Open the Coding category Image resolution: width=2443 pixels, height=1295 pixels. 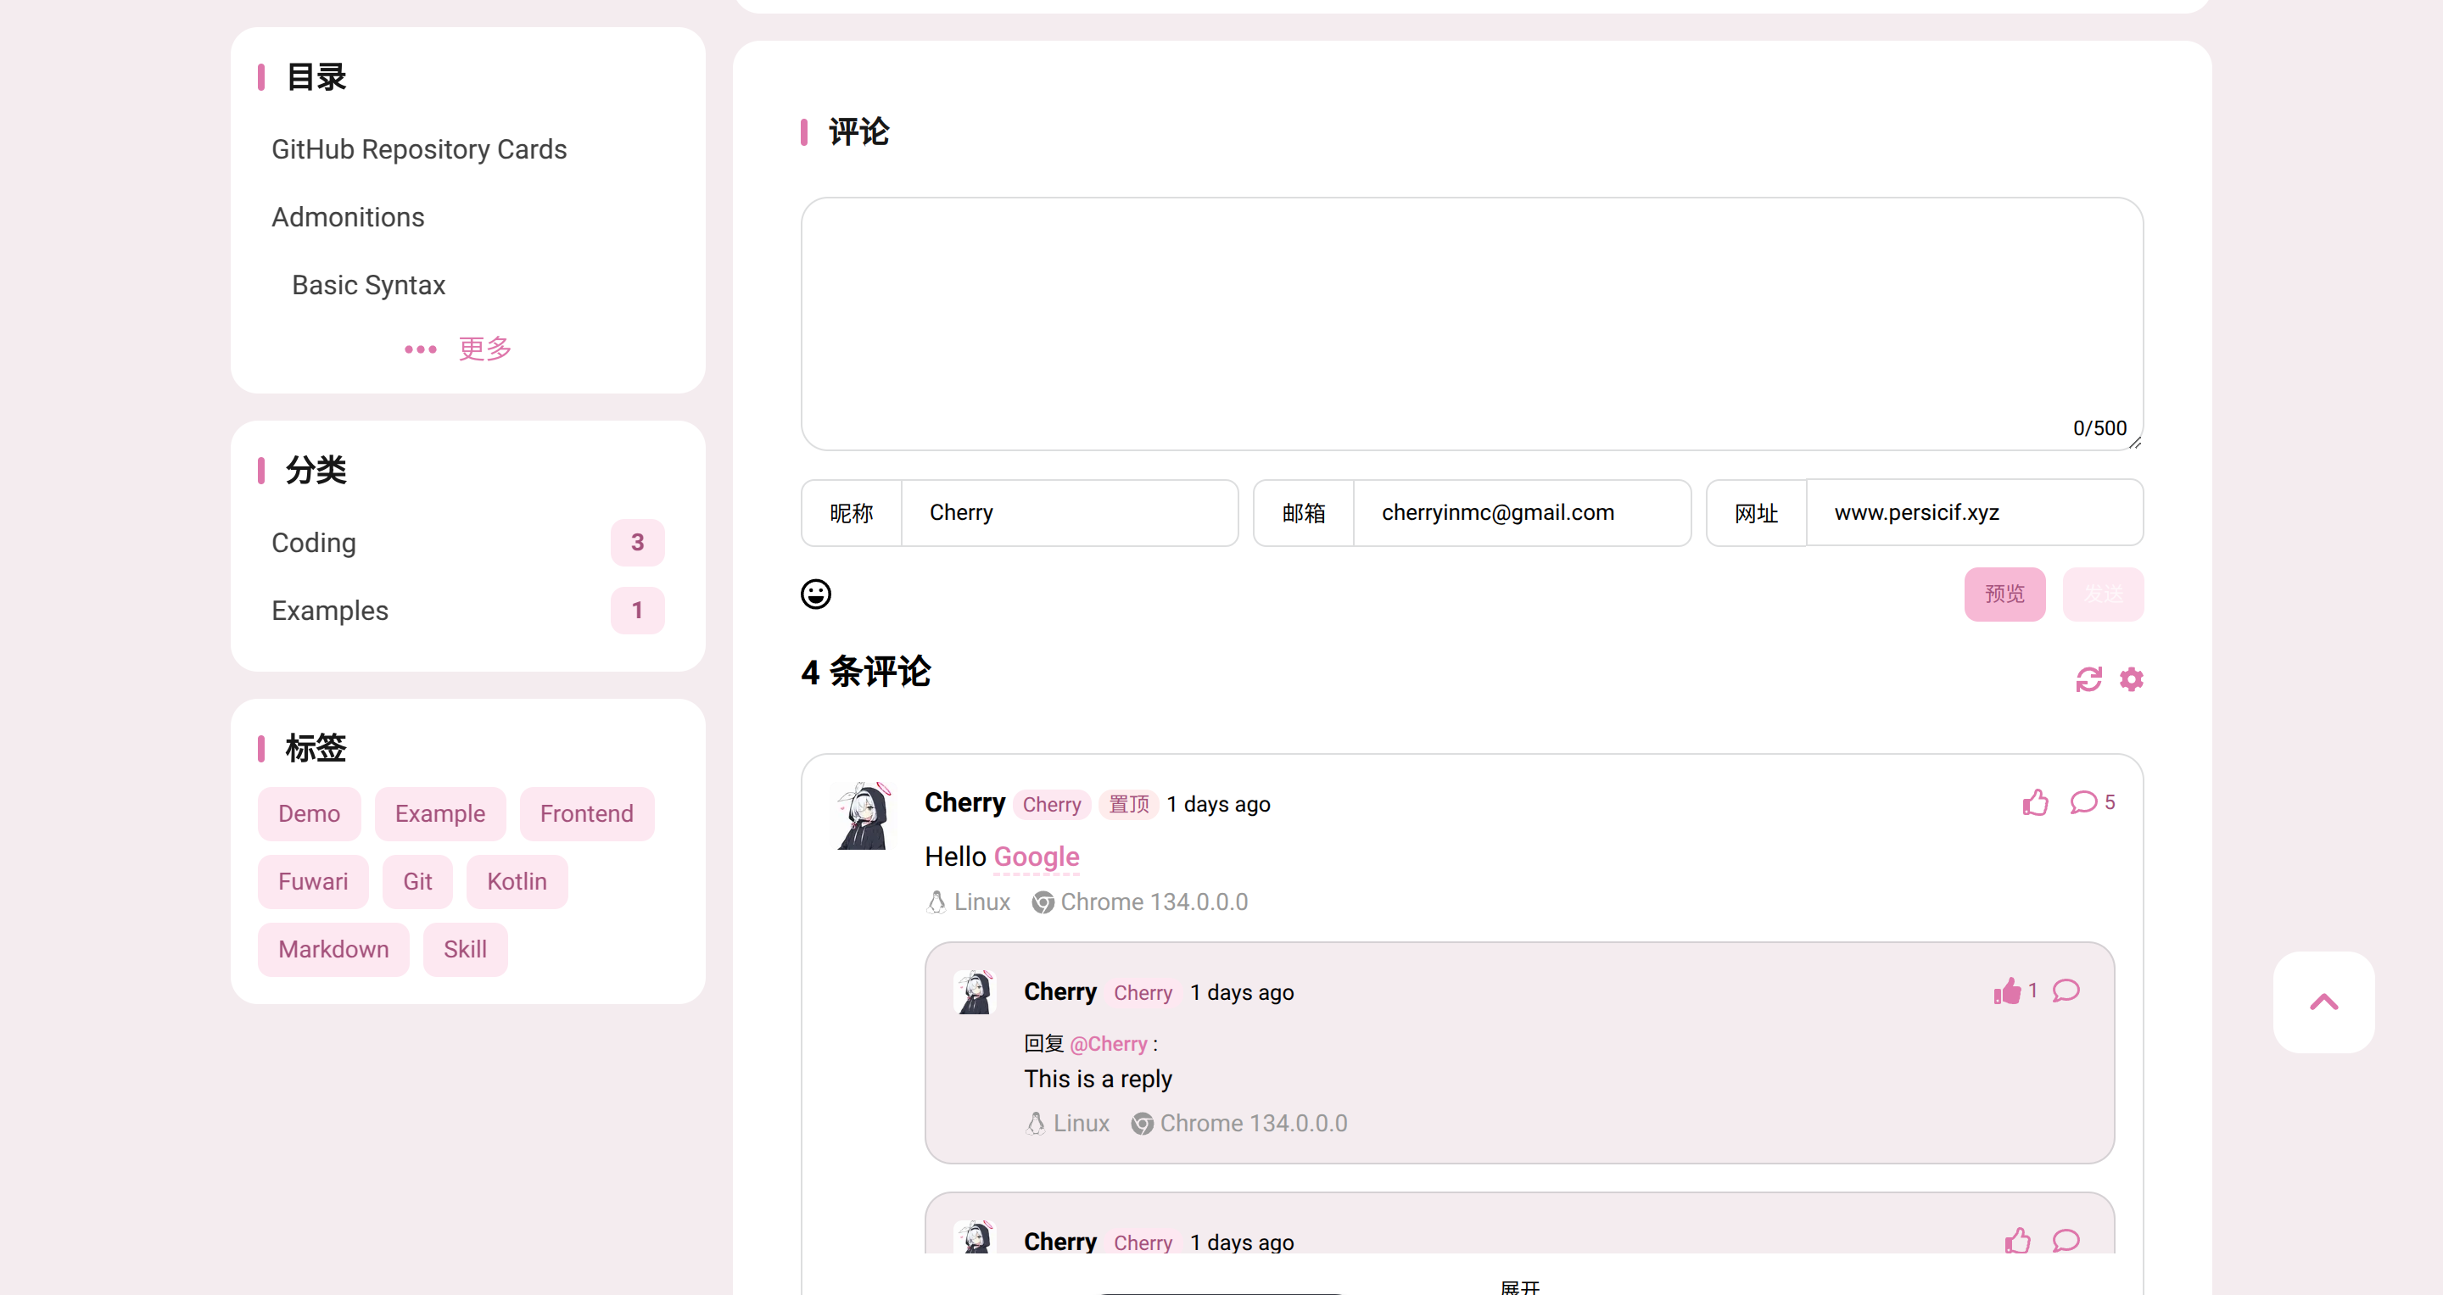coord(467,544)
